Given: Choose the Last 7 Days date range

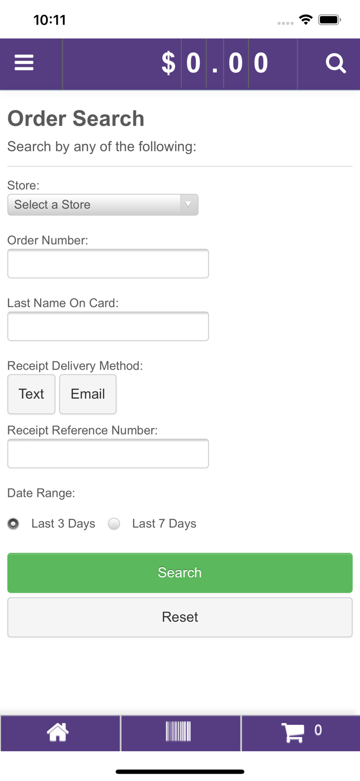Looking at the screenshot, I should (x=114, y=524).
